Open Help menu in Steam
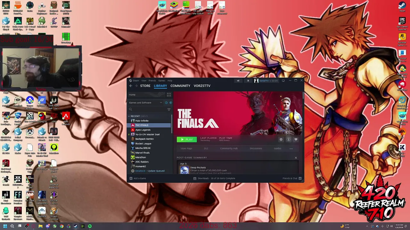This screenshot has width=410, height=230. click(170, 80)
